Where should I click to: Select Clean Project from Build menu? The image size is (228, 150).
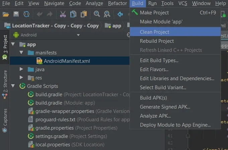(155, 32)
